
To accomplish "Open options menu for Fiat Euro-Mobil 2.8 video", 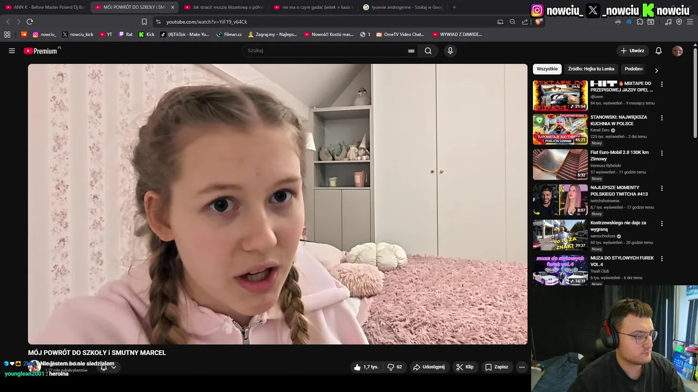I will (661, 154).
